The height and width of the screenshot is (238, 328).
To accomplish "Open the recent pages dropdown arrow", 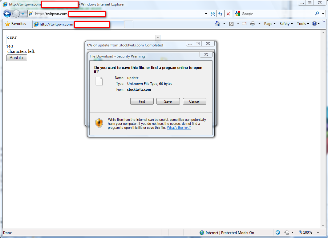I will (23, 14).
